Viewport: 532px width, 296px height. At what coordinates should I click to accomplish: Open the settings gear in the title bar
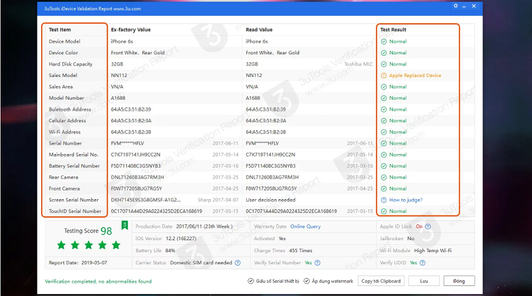click(456, 6)
